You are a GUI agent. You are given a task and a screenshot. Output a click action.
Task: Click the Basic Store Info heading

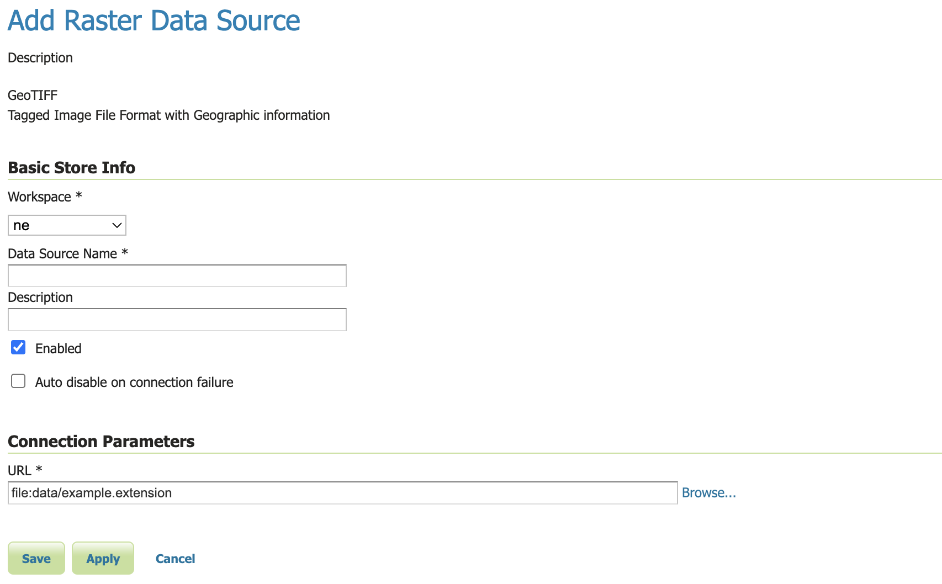[71, 168]
